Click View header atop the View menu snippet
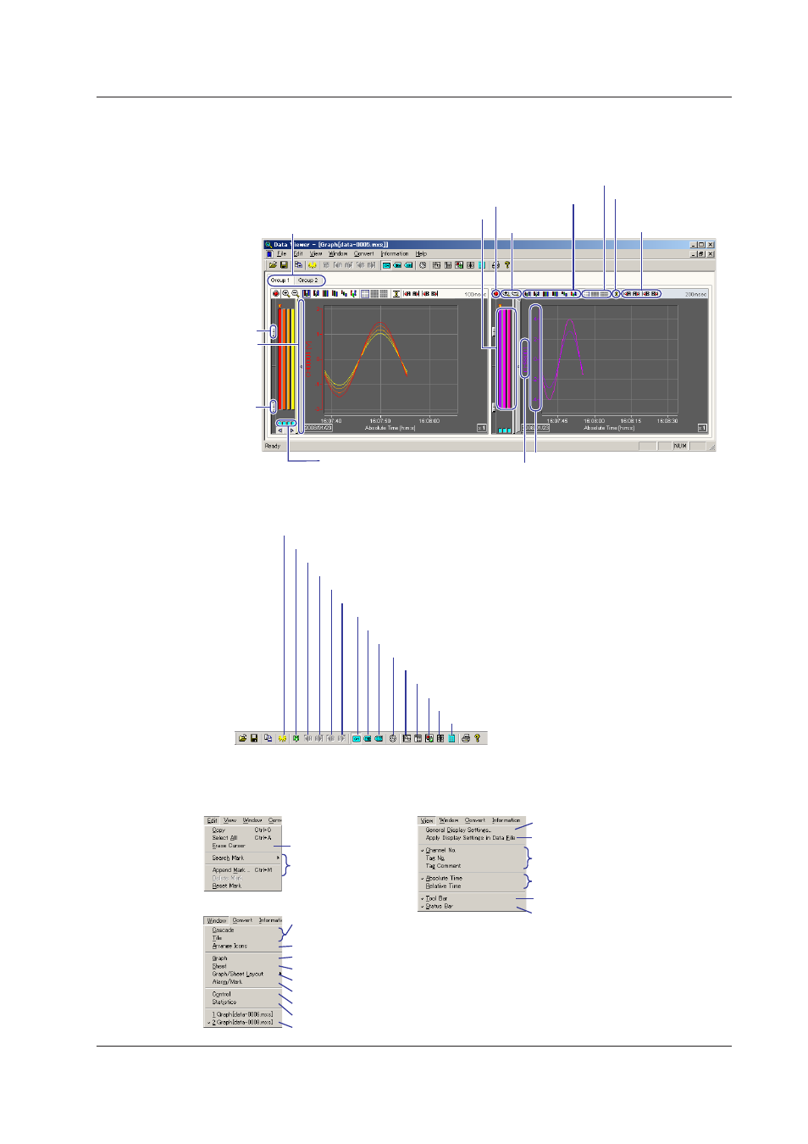 click(x=427, y=820)
